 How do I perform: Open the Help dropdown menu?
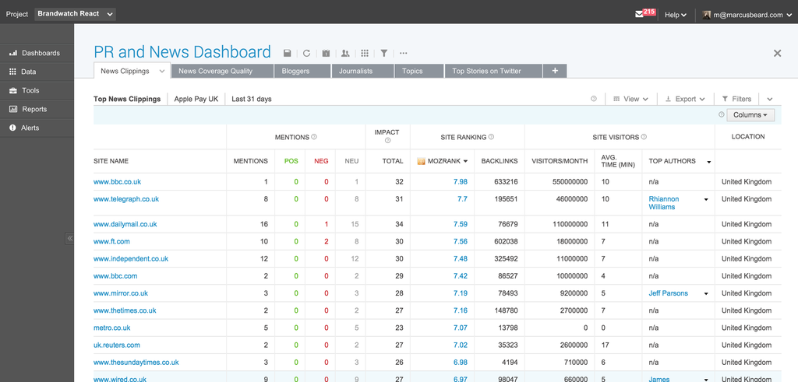[x=676, y=15]
